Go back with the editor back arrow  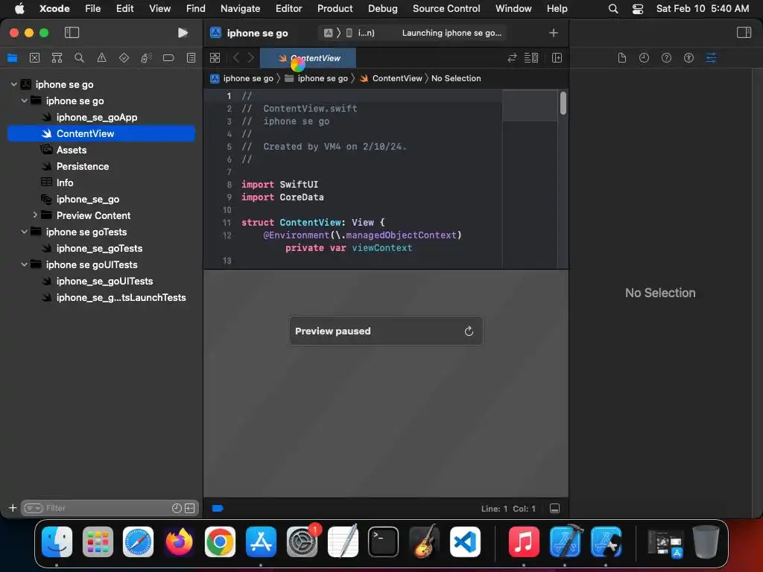(236, 58)
